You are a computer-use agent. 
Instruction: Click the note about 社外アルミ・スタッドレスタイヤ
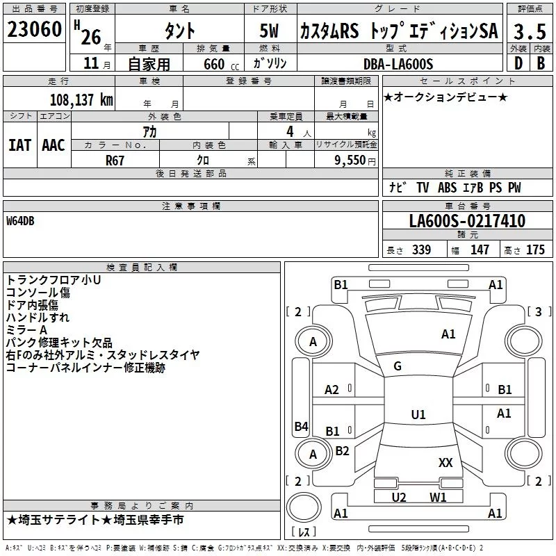point(103,355)
